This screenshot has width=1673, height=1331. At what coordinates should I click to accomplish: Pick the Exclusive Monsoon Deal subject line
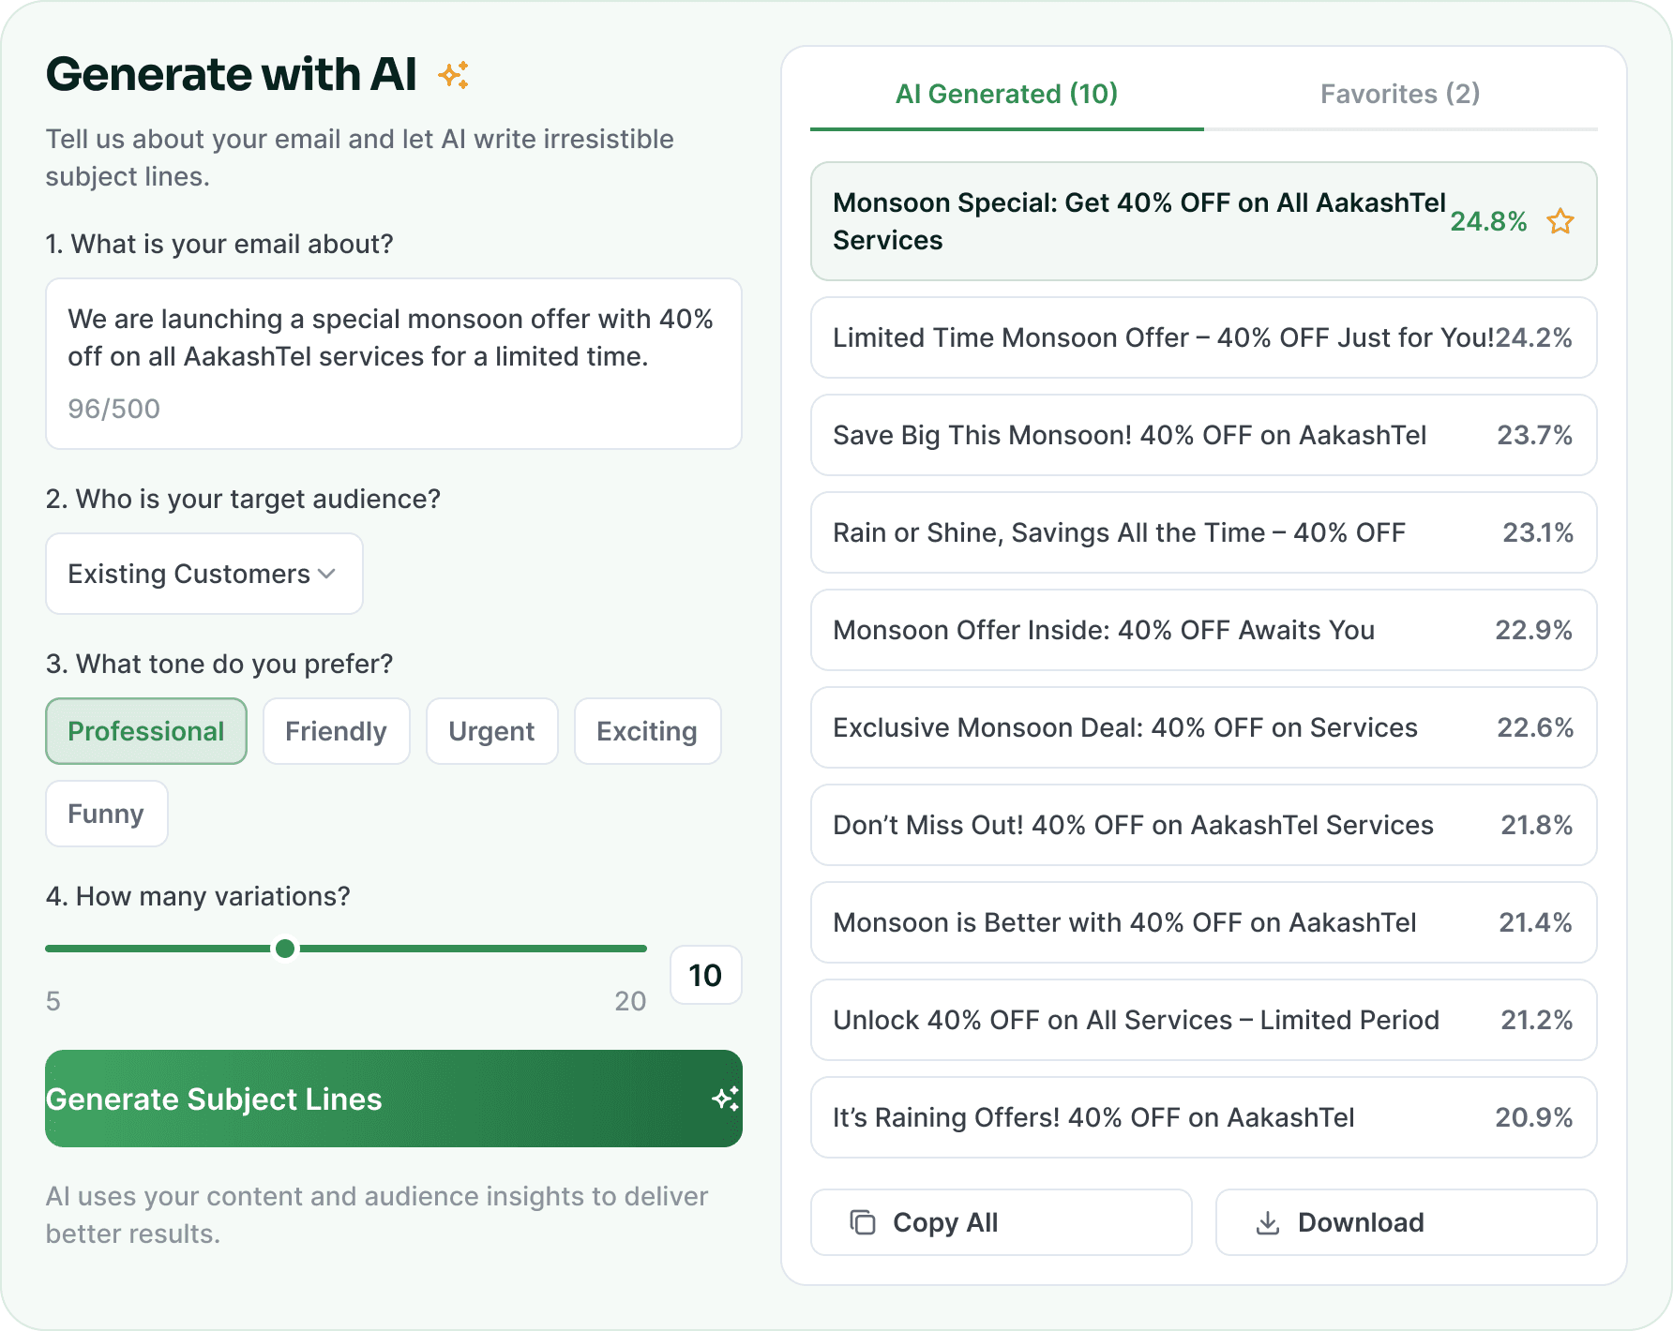coord(1204,727)
